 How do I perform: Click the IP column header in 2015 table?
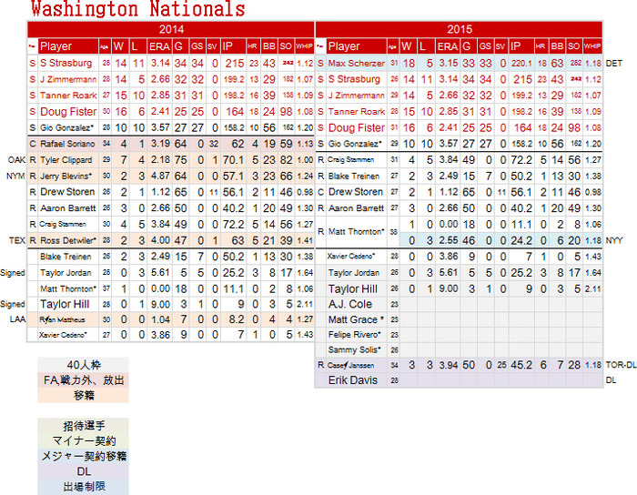click(521, 46)
